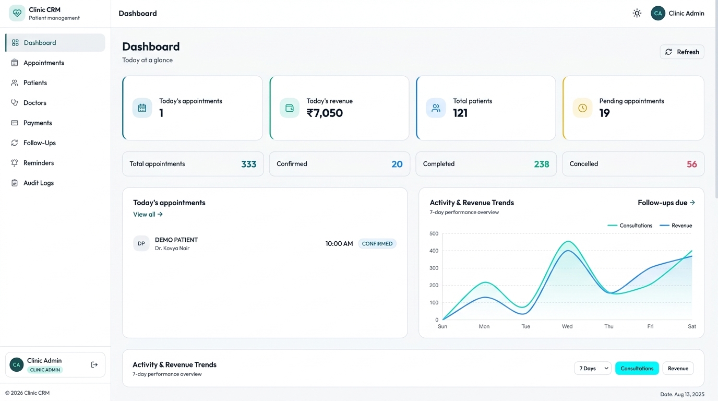The width and height of the screenshot is (718, 401).
Task: Click the Clinic CRM heart logo
Action: click(x=17, y=13)
